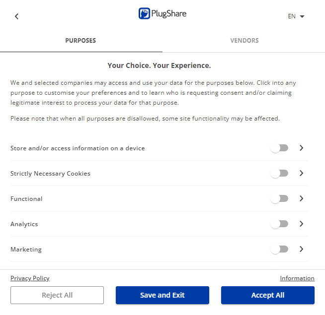Click the Reject All button
The image size is (325, 315).
(x=57, y=295)
